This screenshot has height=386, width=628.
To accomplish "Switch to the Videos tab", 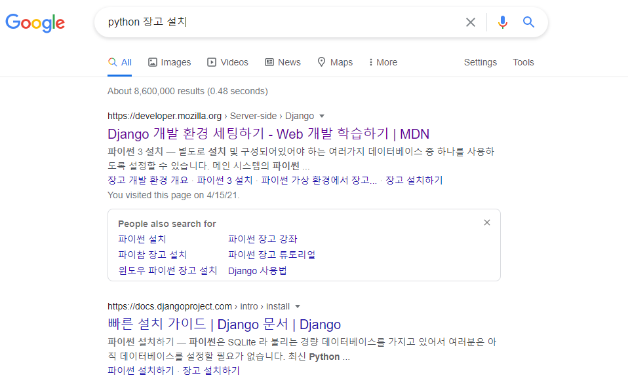I will pos(227,62).
